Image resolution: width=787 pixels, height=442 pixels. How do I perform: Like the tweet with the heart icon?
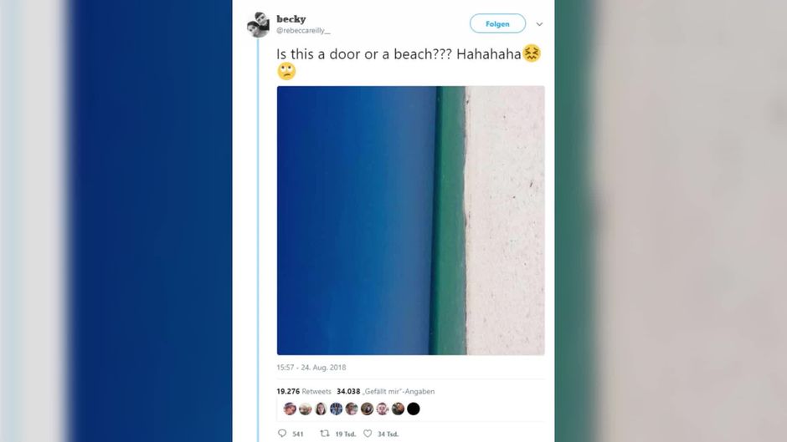pos(368,434)
